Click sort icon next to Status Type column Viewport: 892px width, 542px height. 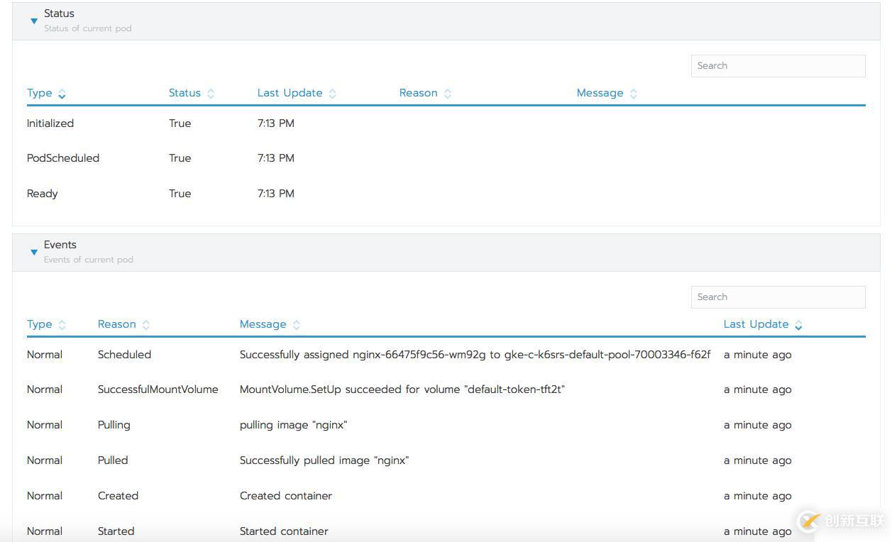[x=62, y=94]
